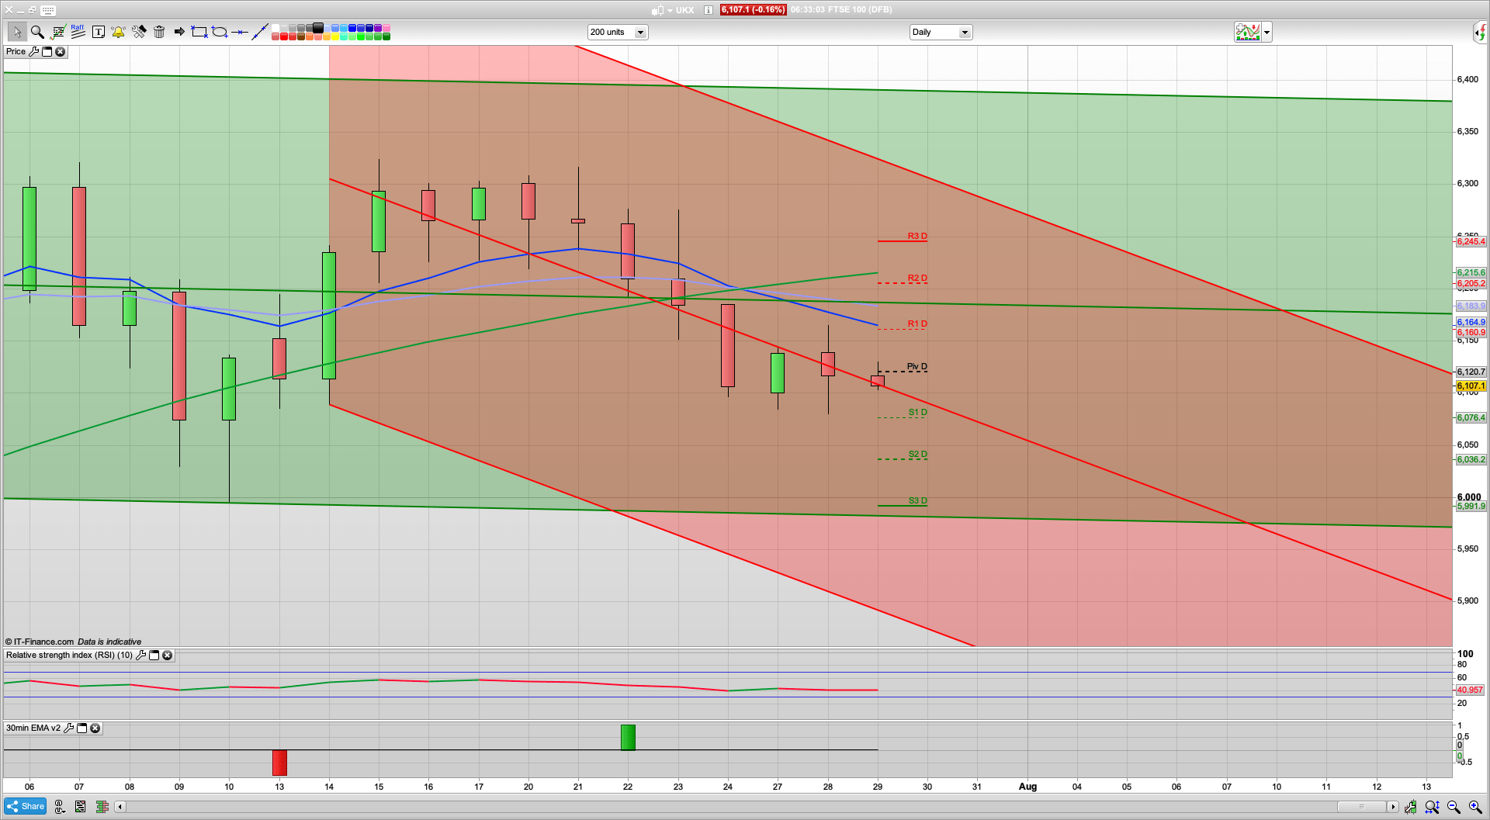Viewport: 1490px width, 820px height.
Task: Open the order book ladder icon
Action: (x=102, y=807)
